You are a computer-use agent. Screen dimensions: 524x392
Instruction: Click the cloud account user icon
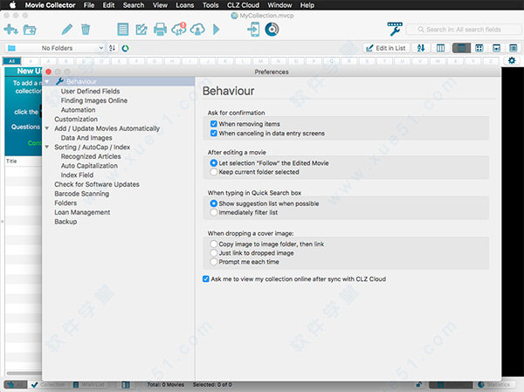point(197,30)
